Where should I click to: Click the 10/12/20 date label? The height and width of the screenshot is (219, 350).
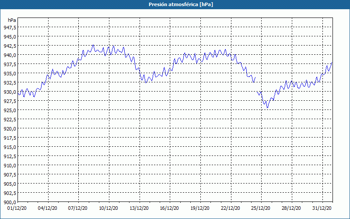[x=108, y=208]
